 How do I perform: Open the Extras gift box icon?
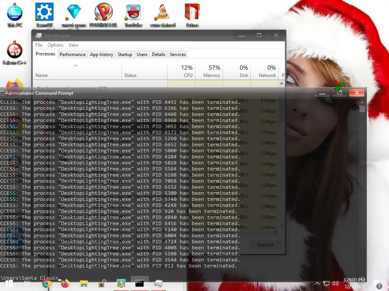click(x=192, y=15)
